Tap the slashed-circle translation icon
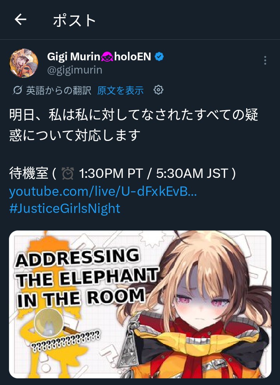280x385 pixels. tap(17, 90)
